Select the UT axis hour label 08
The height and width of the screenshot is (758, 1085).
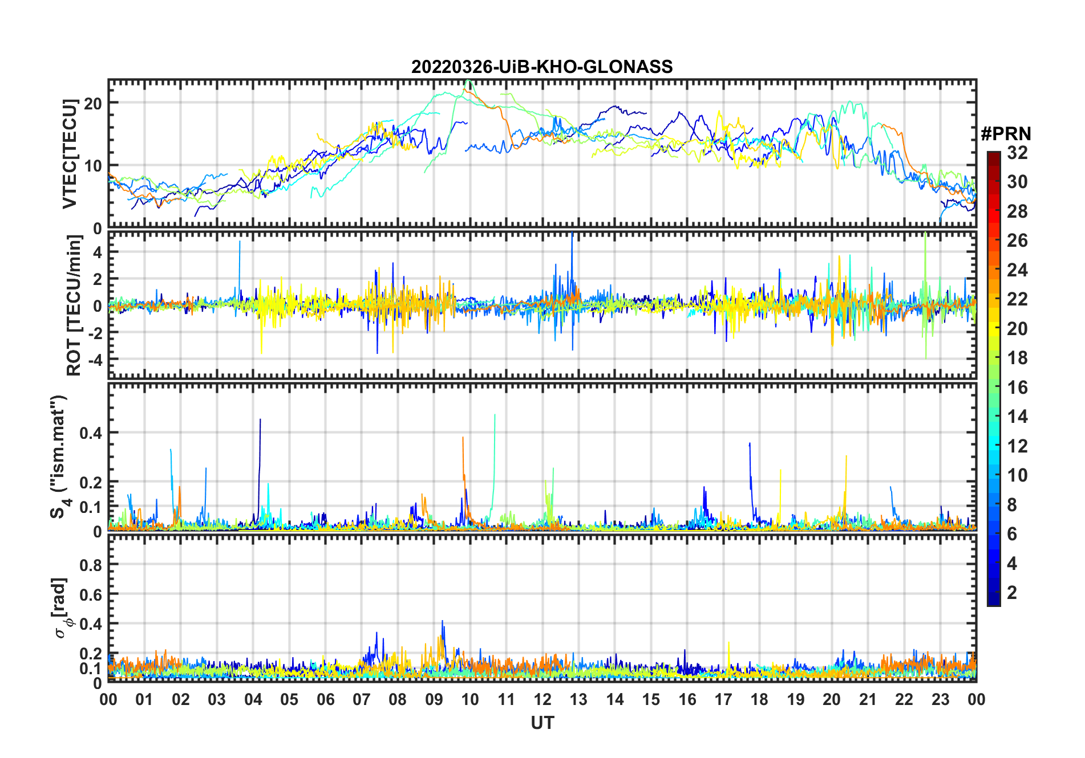[x=398, y=700]
